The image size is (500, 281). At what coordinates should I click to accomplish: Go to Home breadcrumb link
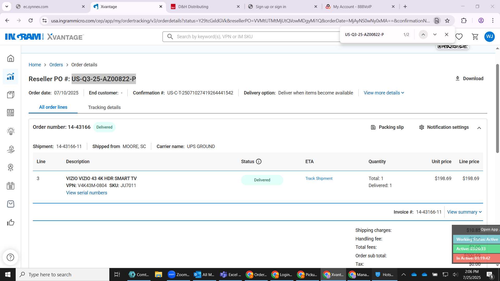point(35,65)
